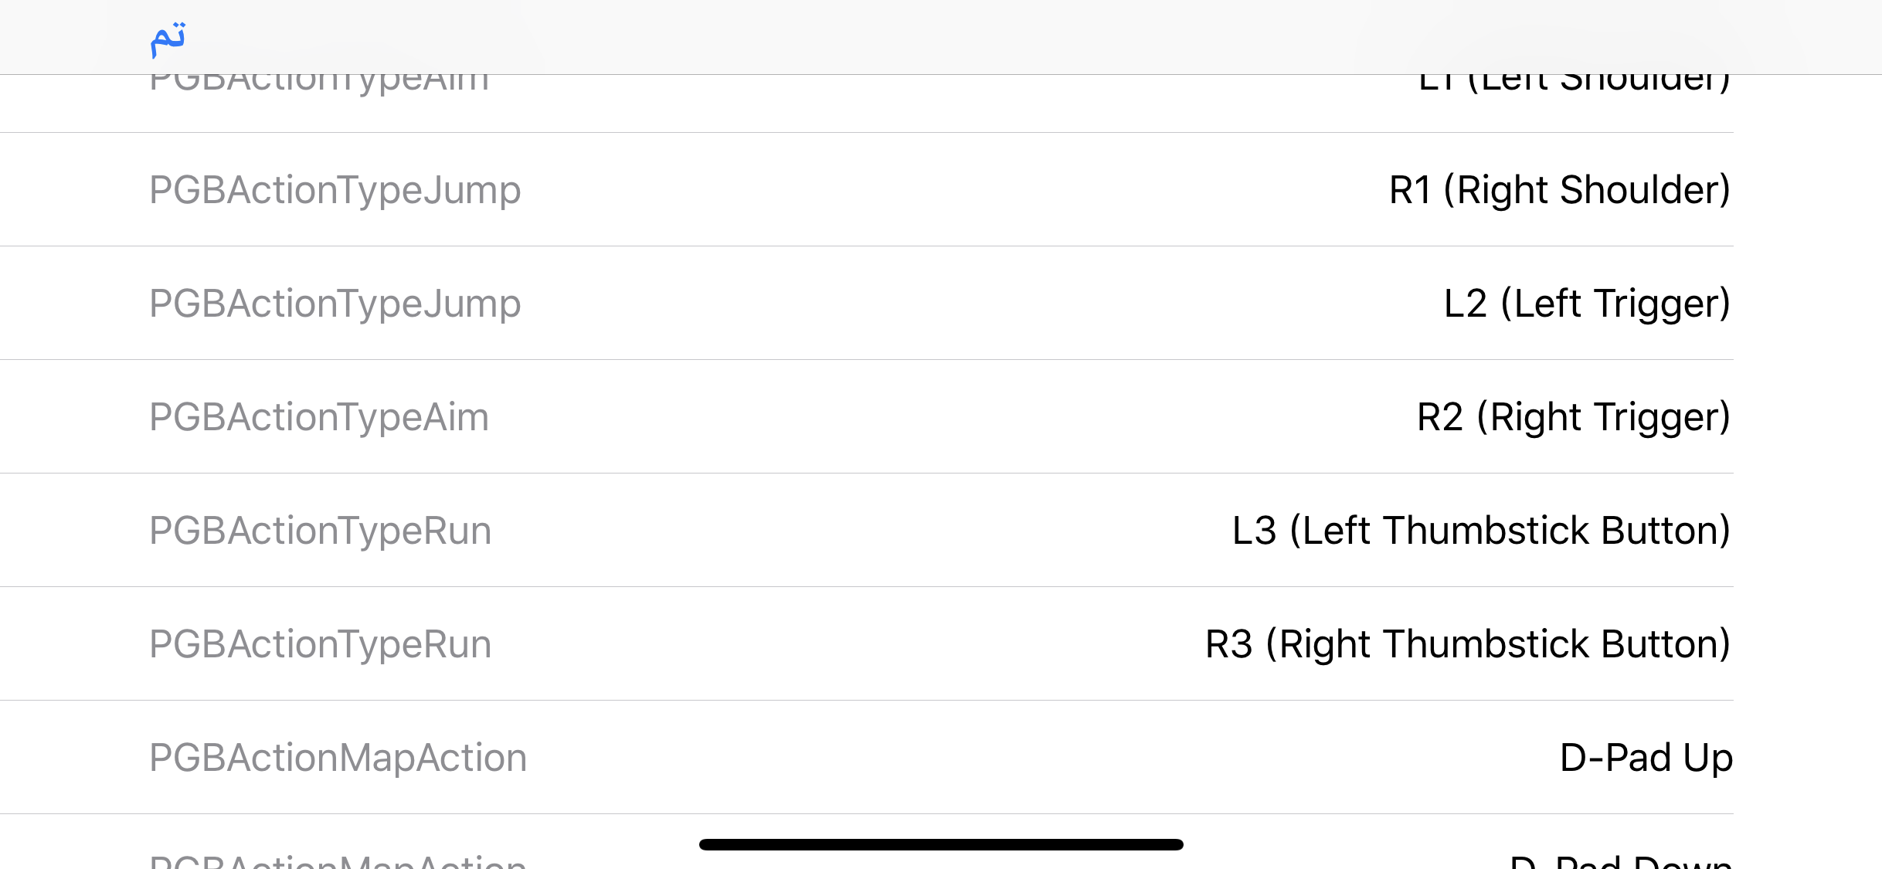Screen dimensions: 1882x869
Task: Tap the partially hidden L1 (Left Shoulder) value
Action: pyautogui.click(x=1575, y=85)
